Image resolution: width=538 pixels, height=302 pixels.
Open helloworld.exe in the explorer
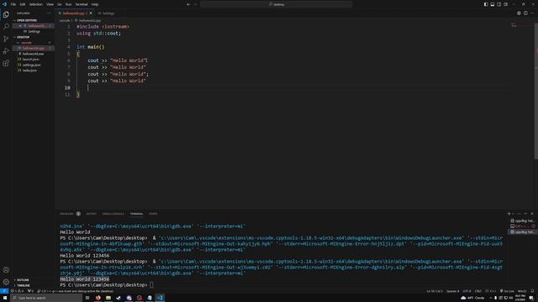pyautogui.click(x=34, y=54)
